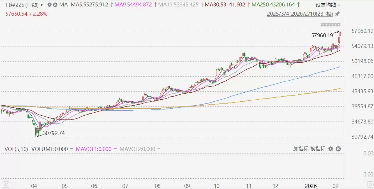Open MA indicator settings gear at top
Image resolution: width=374 pixels, height=189 pixels.
coord(50,5)
